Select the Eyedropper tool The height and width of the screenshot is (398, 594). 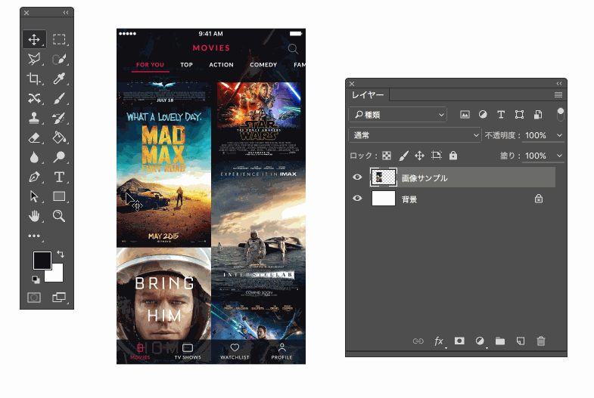coord(59,79)
